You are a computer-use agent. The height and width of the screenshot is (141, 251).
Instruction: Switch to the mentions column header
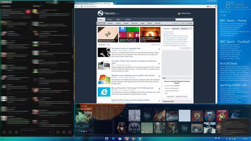[x=6, y=6]
